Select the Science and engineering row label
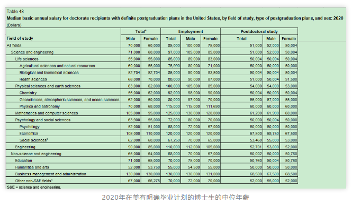This screenshot has height=205, width=352. (32, 52)
